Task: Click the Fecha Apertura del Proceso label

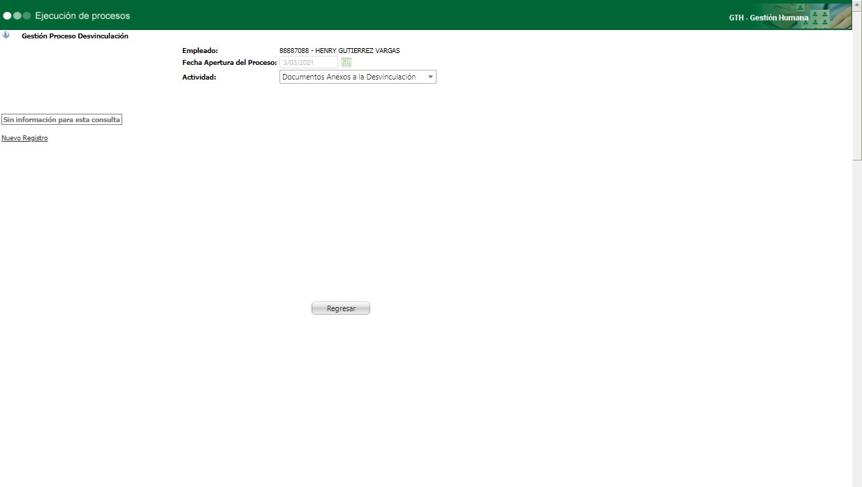Action: point(230,63)
